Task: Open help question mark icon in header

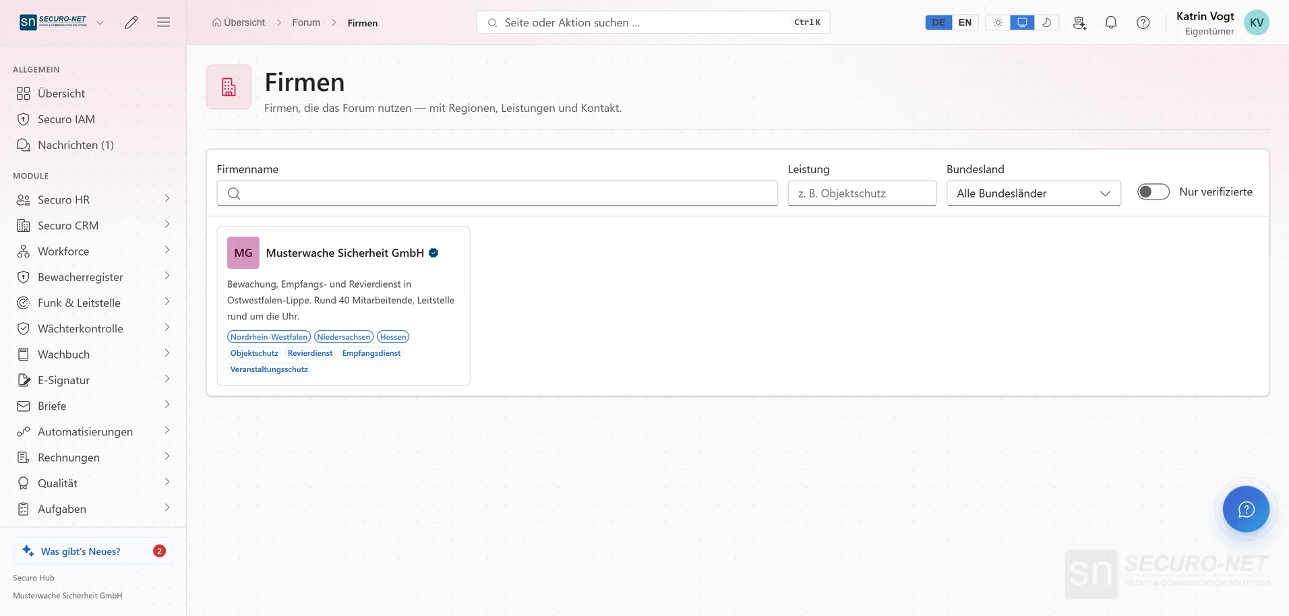Action: pos(1143,22)
